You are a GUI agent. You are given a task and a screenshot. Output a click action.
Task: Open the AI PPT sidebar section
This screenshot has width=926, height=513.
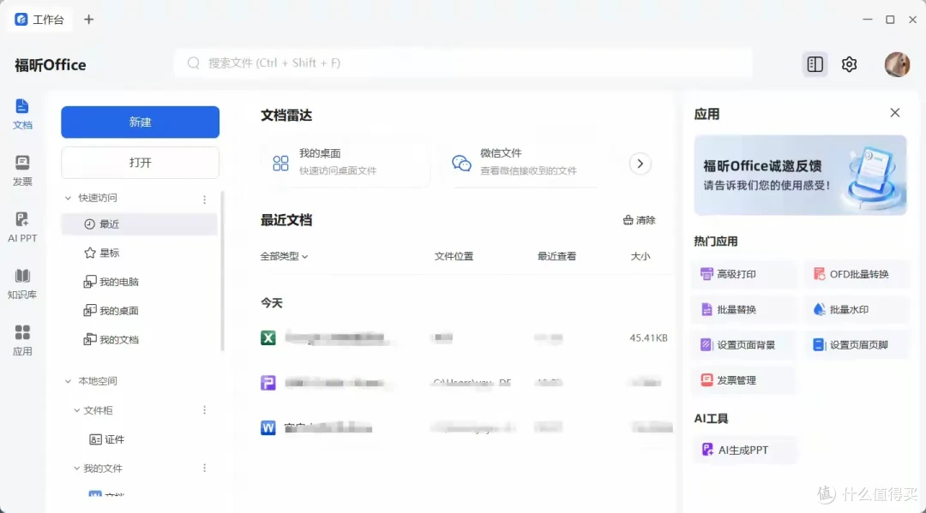tap(21, 227)
